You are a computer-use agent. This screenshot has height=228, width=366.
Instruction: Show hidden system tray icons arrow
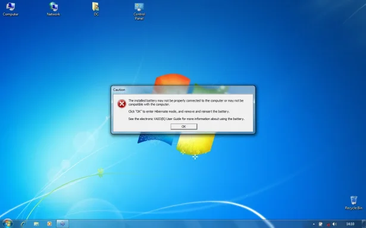pos(314,224)
